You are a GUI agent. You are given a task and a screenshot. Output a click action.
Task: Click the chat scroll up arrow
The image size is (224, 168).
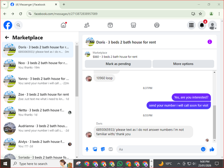pyautogui.click(x=215, y=72)
